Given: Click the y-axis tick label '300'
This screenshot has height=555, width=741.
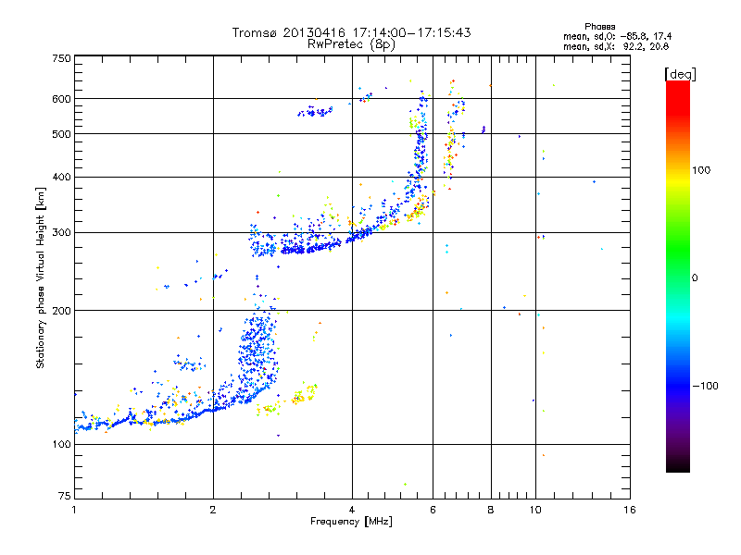Looking at the screenshot, I should [x=61, y=233].
